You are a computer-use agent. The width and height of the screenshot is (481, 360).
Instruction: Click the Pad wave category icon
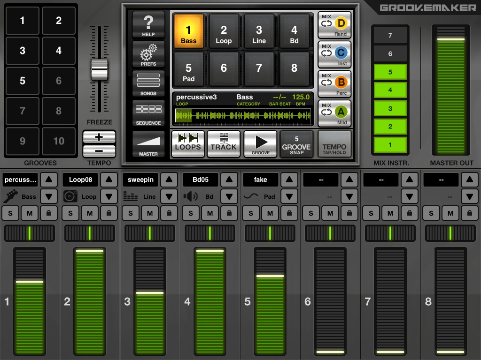251,196
